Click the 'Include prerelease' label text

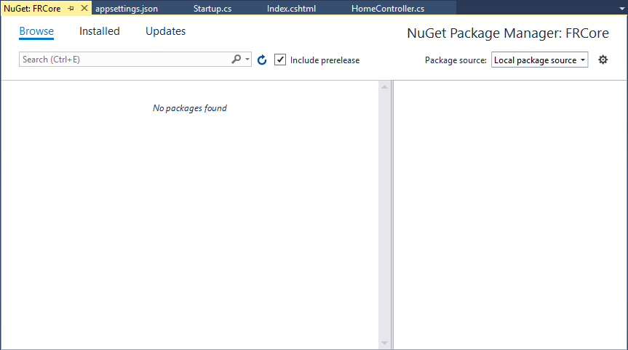325,60
